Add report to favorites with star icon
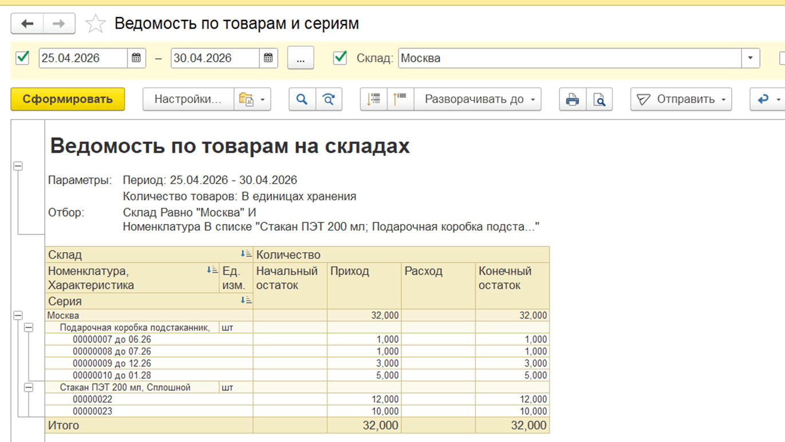This screenshot has width=785, height=442. [x=95, y=24]
